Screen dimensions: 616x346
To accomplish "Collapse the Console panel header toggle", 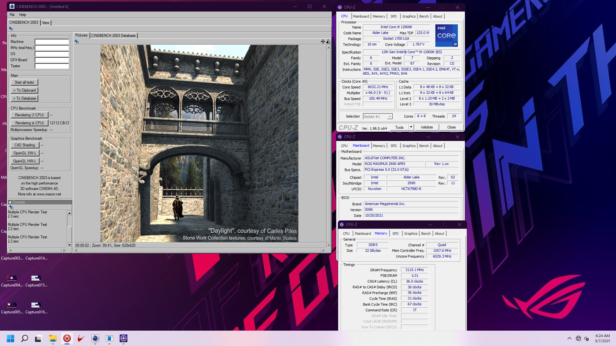I will [x=10, y=202].
